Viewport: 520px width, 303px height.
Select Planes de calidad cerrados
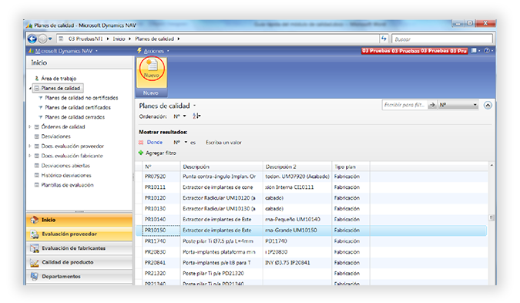[75, 117]
